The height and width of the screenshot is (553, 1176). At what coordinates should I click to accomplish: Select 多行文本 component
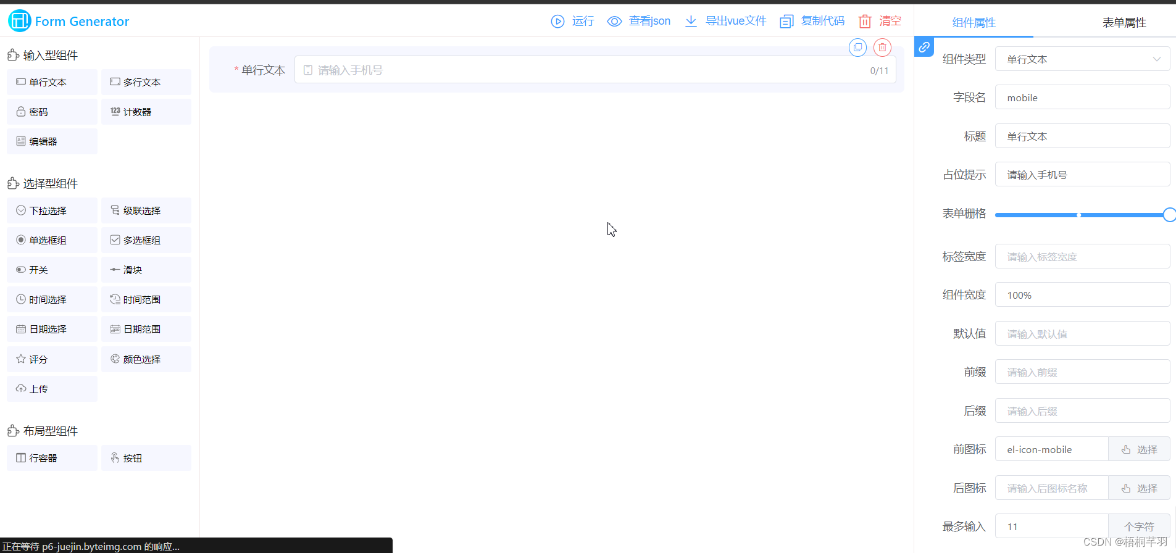(146, 82)
